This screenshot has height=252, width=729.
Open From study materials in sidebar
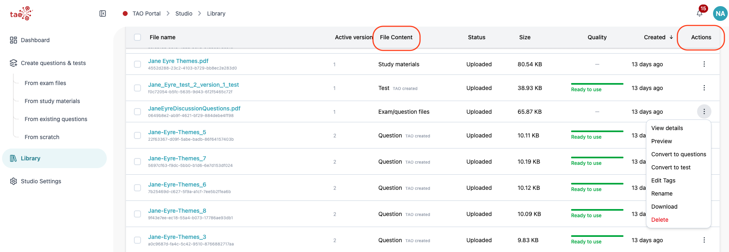coord(52,101)
